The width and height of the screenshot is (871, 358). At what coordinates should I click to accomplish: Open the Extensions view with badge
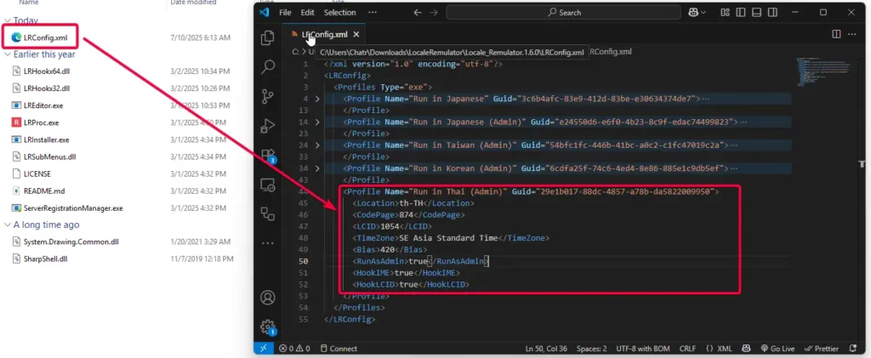[x=269, y=155]
